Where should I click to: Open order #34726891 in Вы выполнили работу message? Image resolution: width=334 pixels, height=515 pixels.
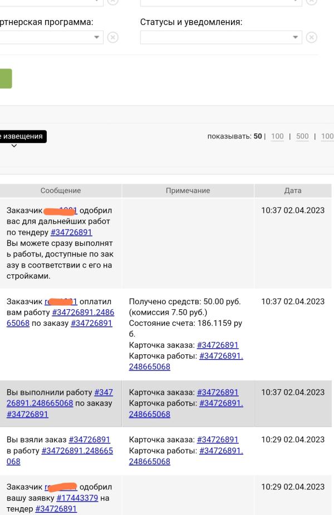28,414
